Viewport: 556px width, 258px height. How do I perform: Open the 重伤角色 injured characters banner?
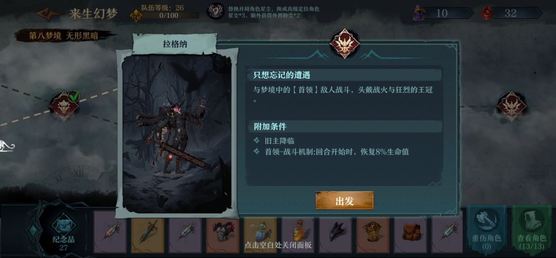click(x=486, y=229)
